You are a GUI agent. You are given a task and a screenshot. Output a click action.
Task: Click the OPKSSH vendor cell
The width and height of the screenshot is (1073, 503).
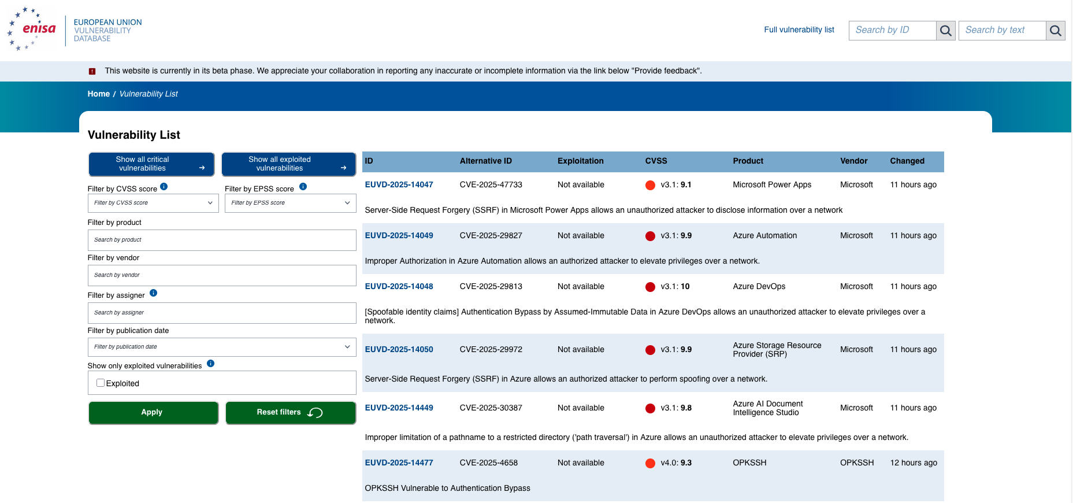point(857,463)
